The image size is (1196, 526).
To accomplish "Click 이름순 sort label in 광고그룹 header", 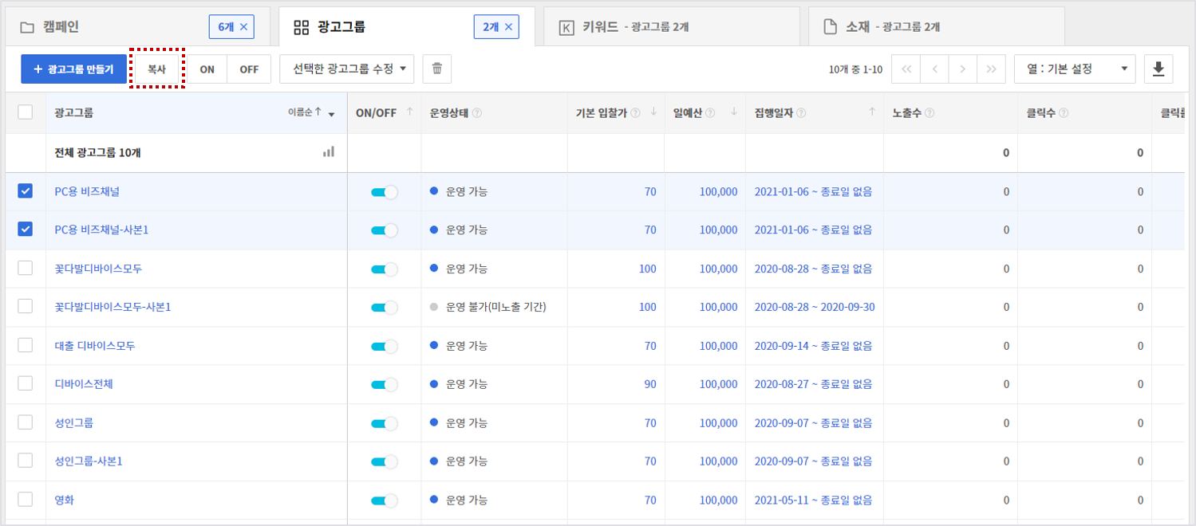I will (301, 112).
